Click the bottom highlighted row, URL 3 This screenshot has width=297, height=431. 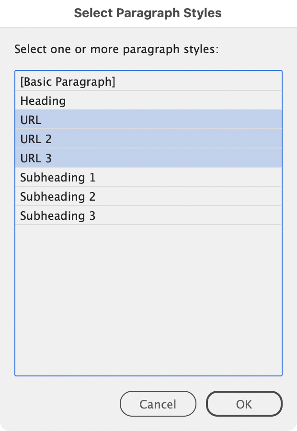(148, 159)
